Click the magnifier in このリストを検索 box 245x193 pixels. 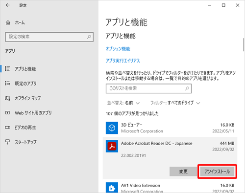tap(187, 88)
